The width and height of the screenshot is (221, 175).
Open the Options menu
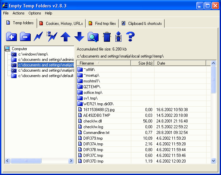[35, 13]
